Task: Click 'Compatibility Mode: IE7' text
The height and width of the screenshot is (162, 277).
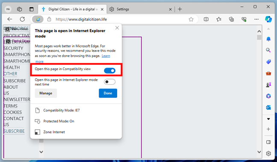Action: (62, 110)
